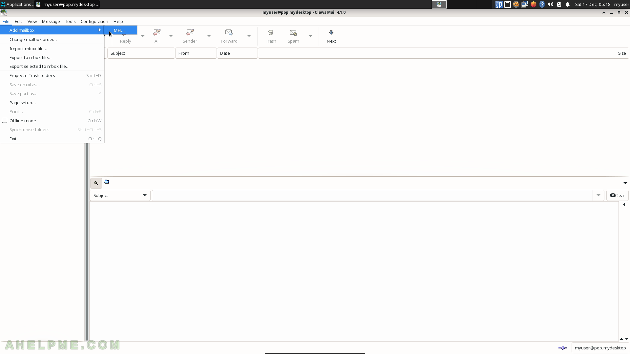Image resolution: width=630 pixels, height=354 pixels.
Task: Click the clock showing Sat 17 Dec
Action: coord(593,4)
